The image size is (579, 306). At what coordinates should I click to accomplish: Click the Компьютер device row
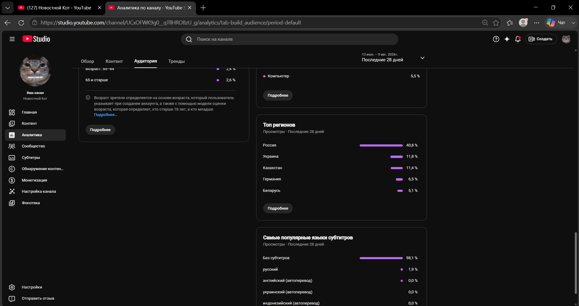pyautogui.click(x=342, y=76)
